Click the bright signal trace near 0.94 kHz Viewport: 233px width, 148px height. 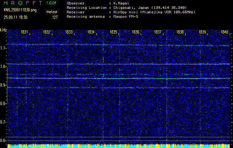[119, 78]
